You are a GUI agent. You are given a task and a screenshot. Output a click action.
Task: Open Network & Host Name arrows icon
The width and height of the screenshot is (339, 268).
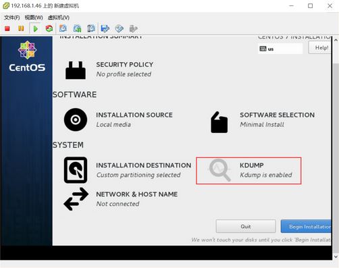click(76, 199)
